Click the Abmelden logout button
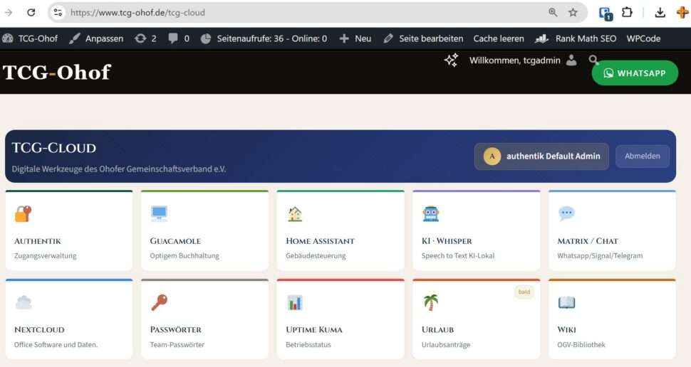 tap(642, 156)
